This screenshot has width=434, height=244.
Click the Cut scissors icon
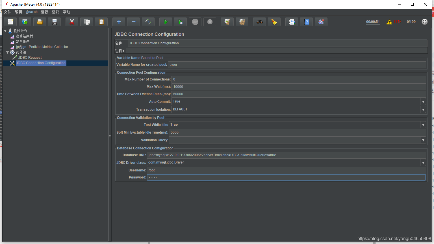[x=72, y=22]
